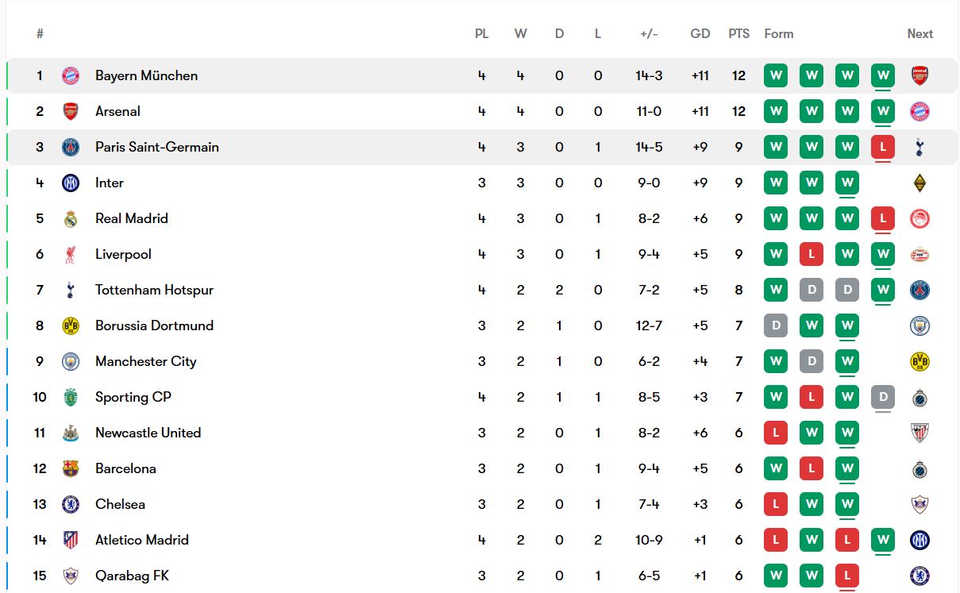Select the Qarabag FK table row name

click(x=132, y=576)
